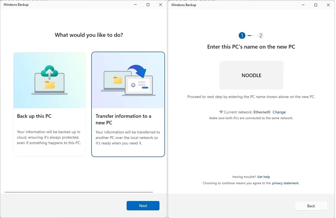The height and width of the screenshot is (218, 336).
Task: Click the NOODLE PC name box
Action: (x=251, y=75)
